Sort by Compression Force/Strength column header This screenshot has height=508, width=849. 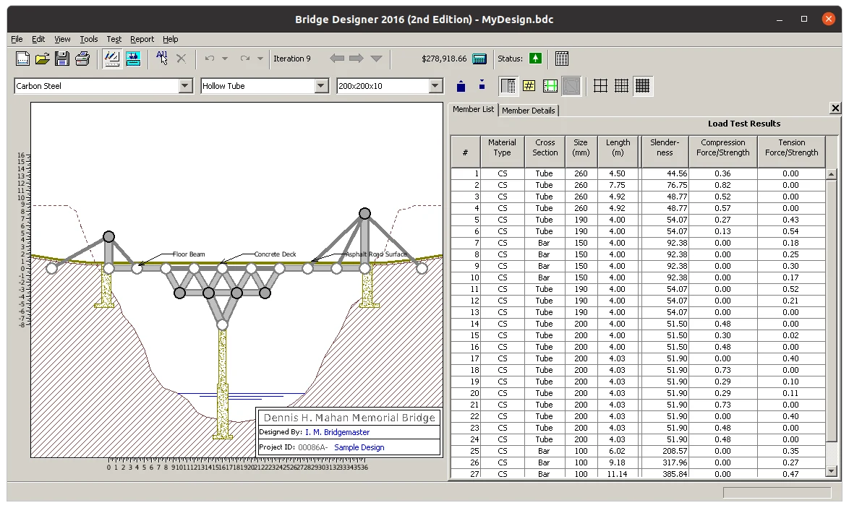point(723,151)
